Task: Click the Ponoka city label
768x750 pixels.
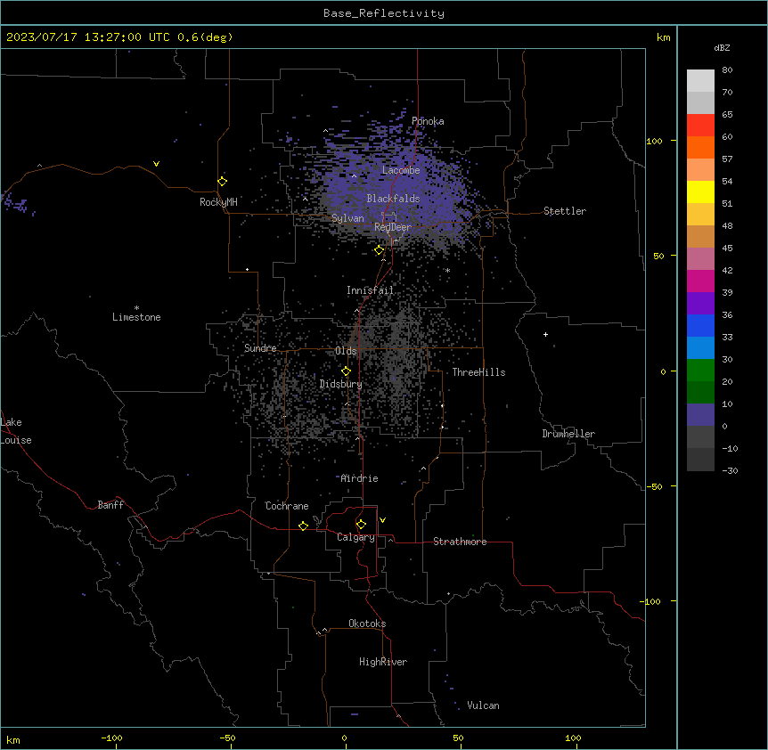Action: (x=428, y=121)
